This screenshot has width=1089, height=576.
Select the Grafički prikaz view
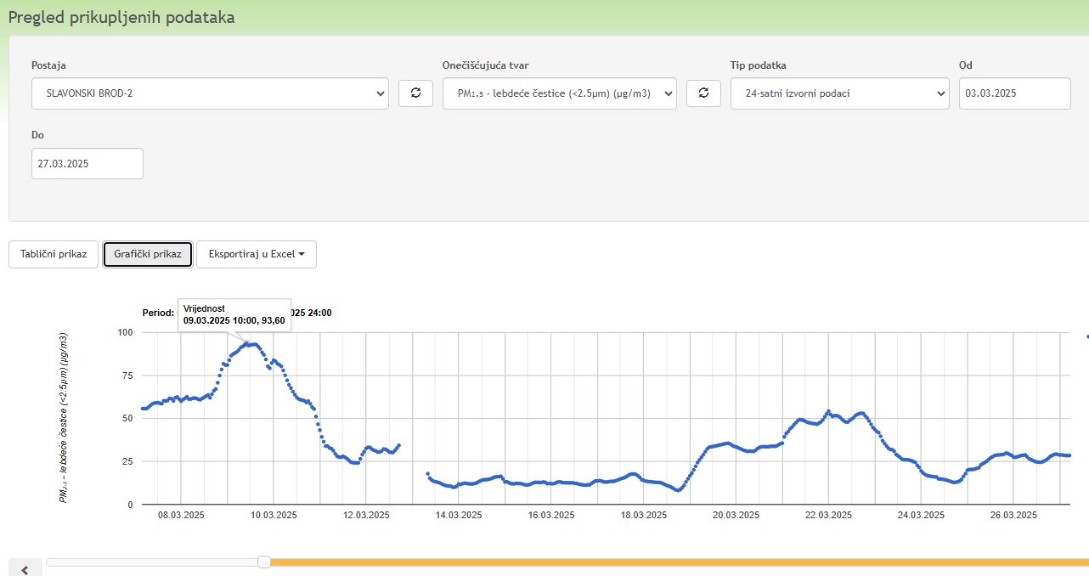pos(148,254)
